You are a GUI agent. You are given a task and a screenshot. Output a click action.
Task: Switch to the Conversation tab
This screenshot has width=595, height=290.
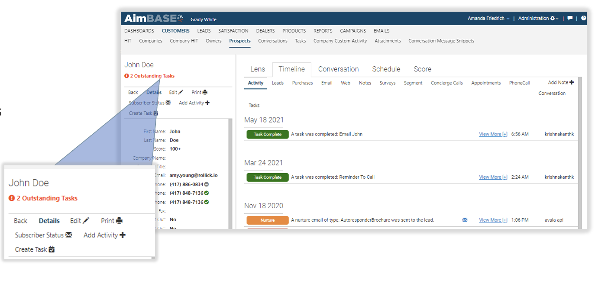click(x=338, y=69)
